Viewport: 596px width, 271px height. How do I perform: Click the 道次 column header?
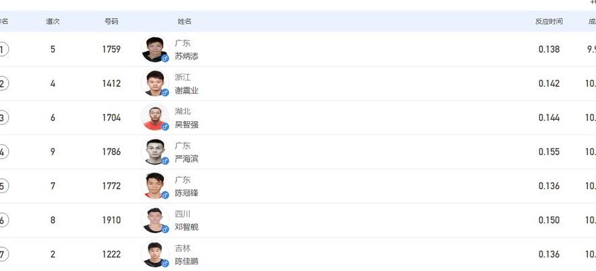53,22
